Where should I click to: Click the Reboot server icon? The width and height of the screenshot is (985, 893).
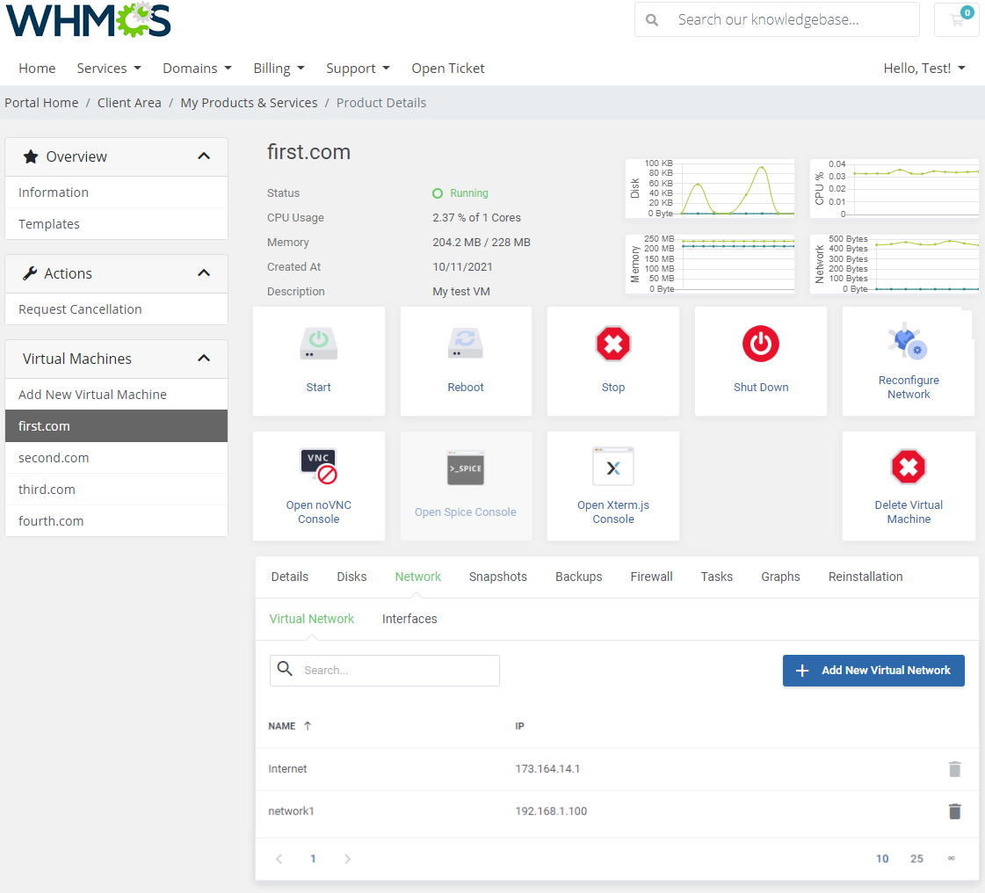pyautogui.click(x=466, y=344)
